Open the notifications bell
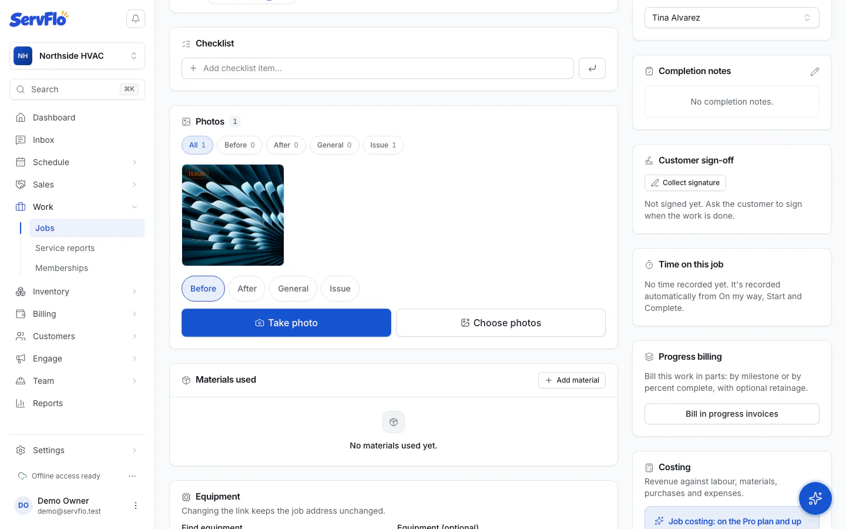Viewport: 846px width, 529px height. coord(136,19)
